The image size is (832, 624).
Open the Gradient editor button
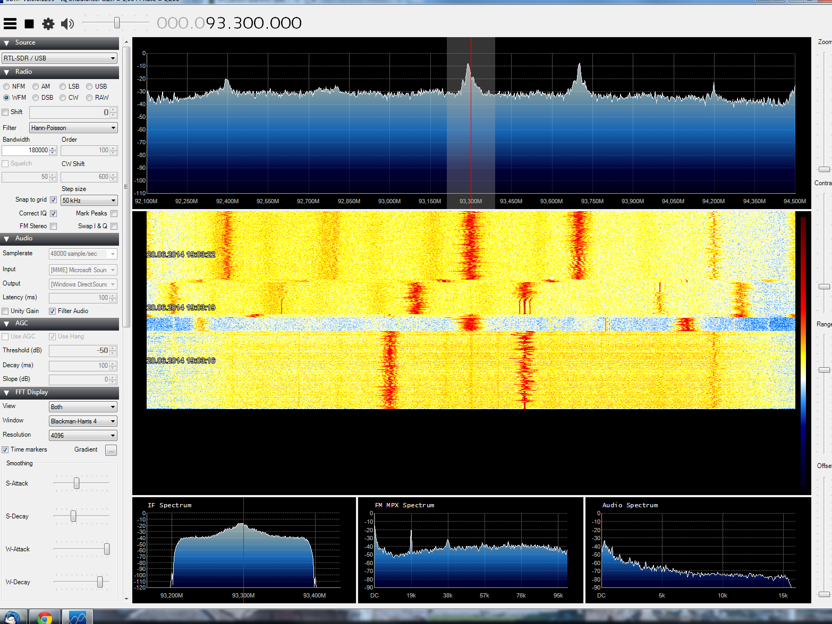pyautogui.click(x=111, y=450)
